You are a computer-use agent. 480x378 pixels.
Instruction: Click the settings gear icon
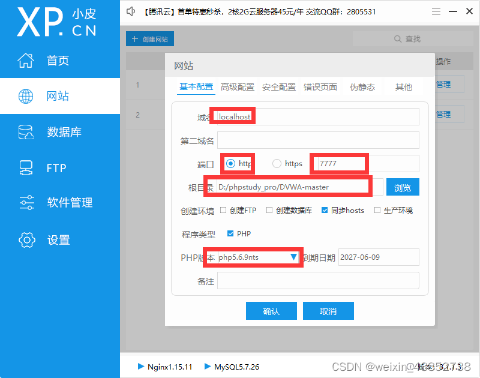(27, 240)
